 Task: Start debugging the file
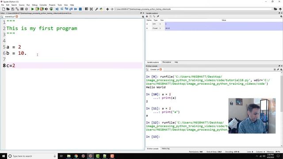click(57, 9)
